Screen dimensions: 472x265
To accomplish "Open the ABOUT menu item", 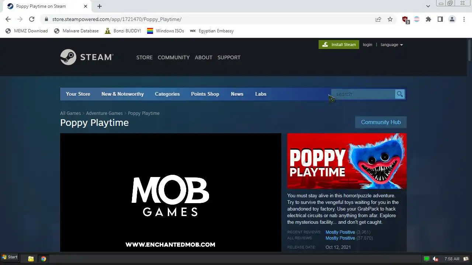I will tap(204, 57).
